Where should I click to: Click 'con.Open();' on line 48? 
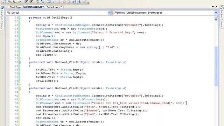tap(45, 118)
